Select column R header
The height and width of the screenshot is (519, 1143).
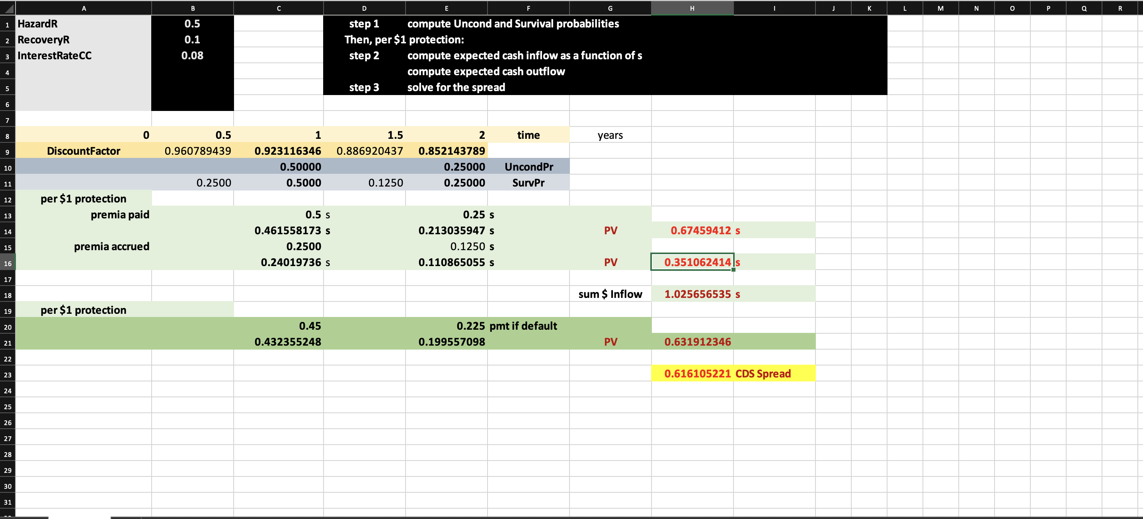(x=1120, y=8)
